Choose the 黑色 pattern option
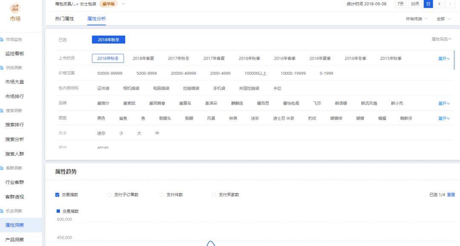460x246 pixels. [101, 118]
